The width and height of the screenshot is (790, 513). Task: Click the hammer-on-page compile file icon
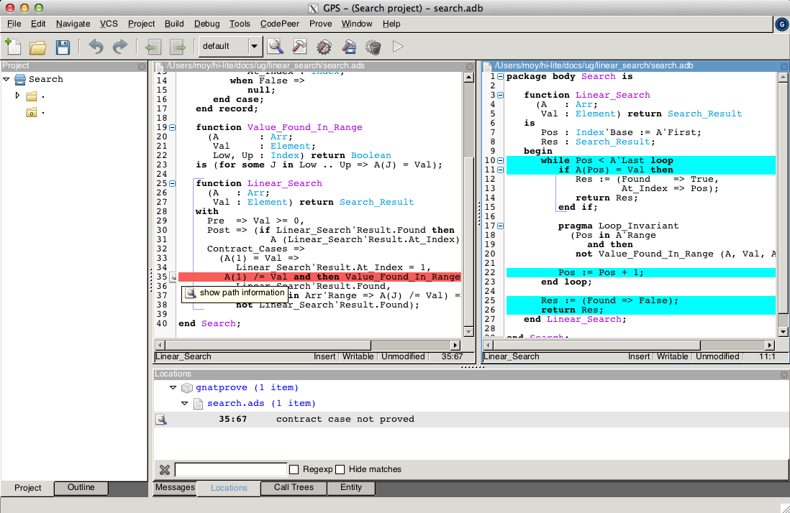[x=299, y=47]
